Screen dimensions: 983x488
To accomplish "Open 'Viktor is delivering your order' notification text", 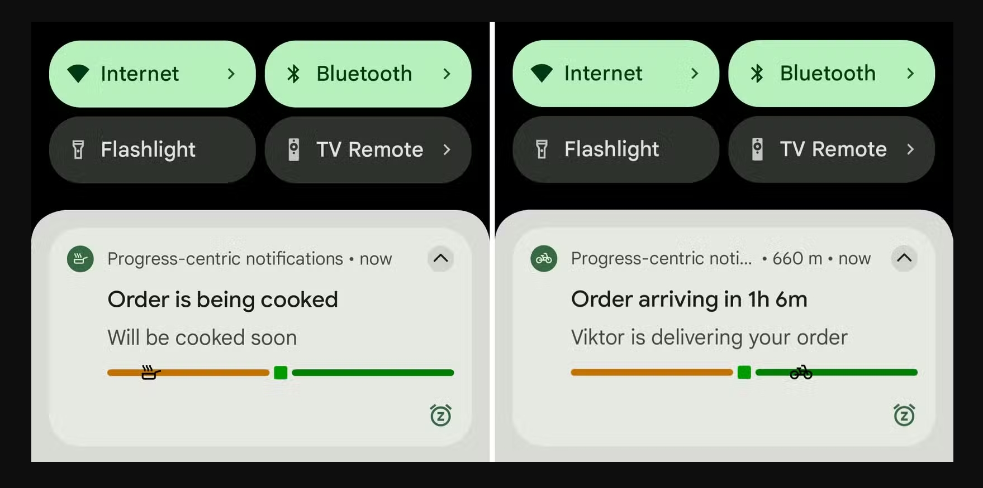I will pyautogui.click(x=709, y=337).
